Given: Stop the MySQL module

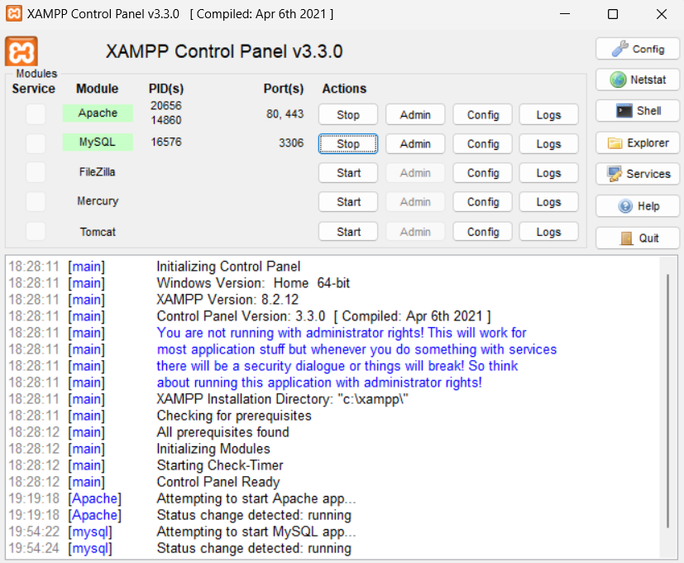Looking at the screenshot, I should [x=347, y=143].
